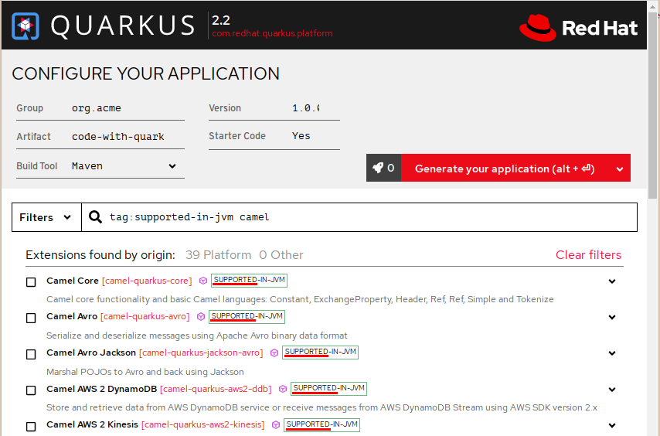Click the cube icon beside Camel AWS 2 Kinesis
The height and width of the screenshot is (436, 660).
[x=276, y=424]
